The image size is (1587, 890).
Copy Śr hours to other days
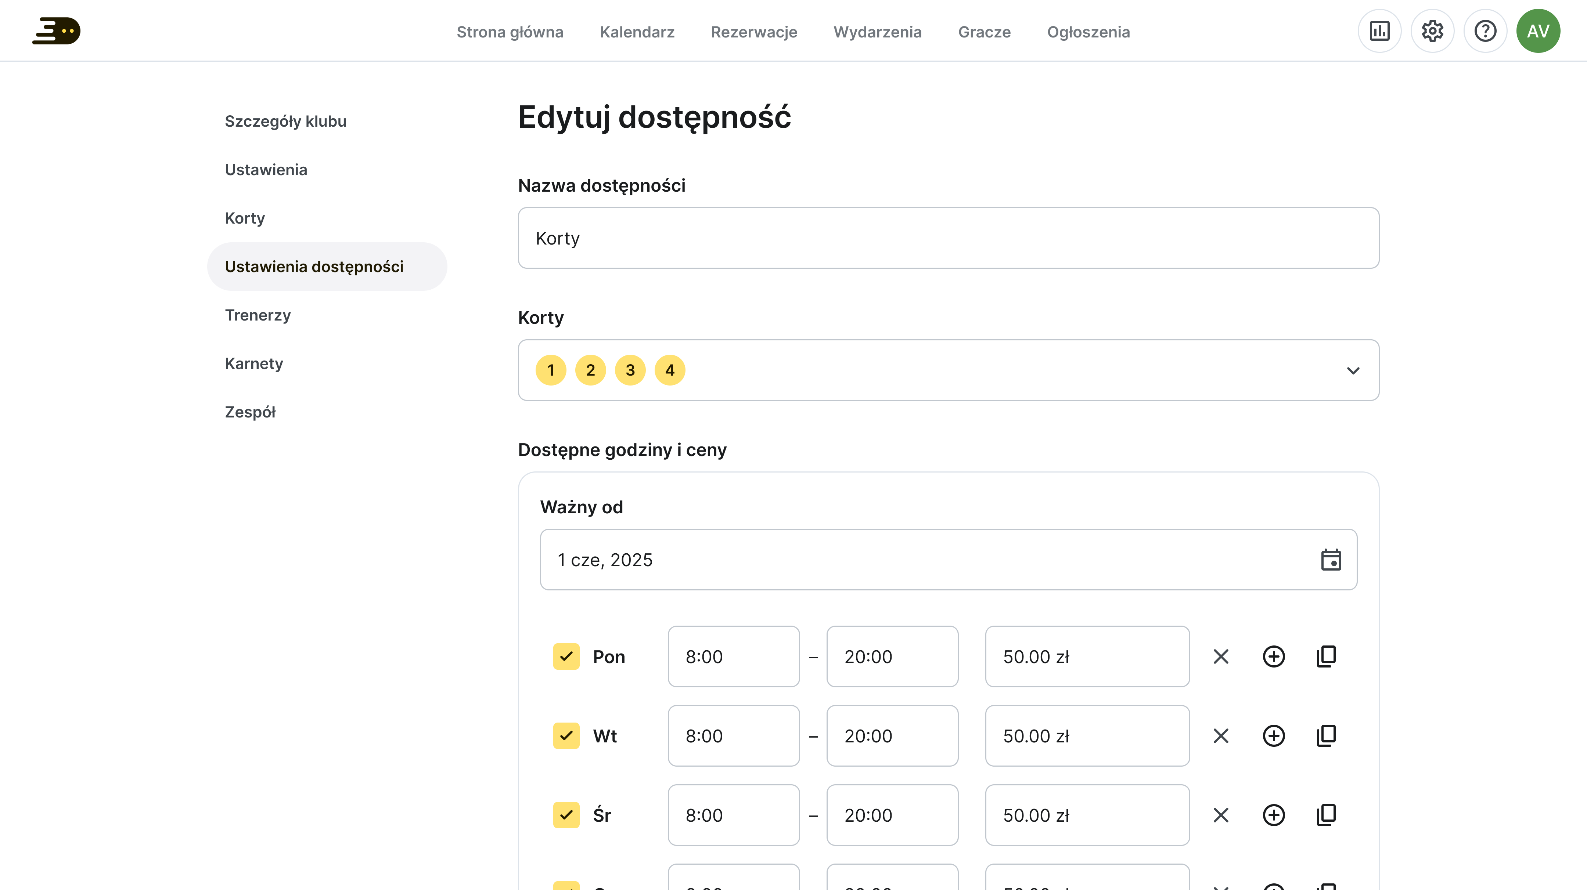point(1327,815)
